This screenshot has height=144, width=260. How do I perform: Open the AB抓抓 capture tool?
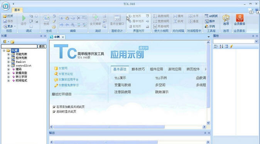[211, 16]
